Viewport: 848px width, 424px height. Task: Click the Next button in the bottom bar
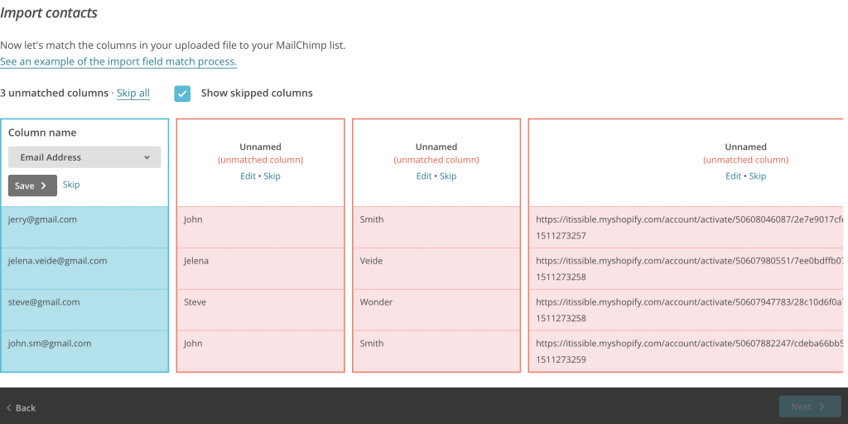click(x=807, y=407)
